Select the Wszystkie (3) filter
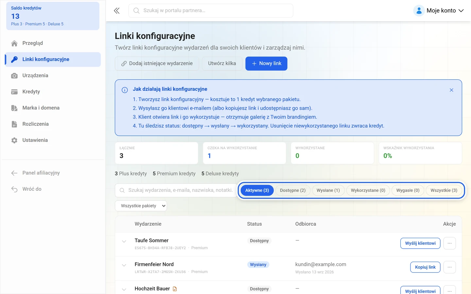This screenshot has width=471, height=294. click(444, 190)
